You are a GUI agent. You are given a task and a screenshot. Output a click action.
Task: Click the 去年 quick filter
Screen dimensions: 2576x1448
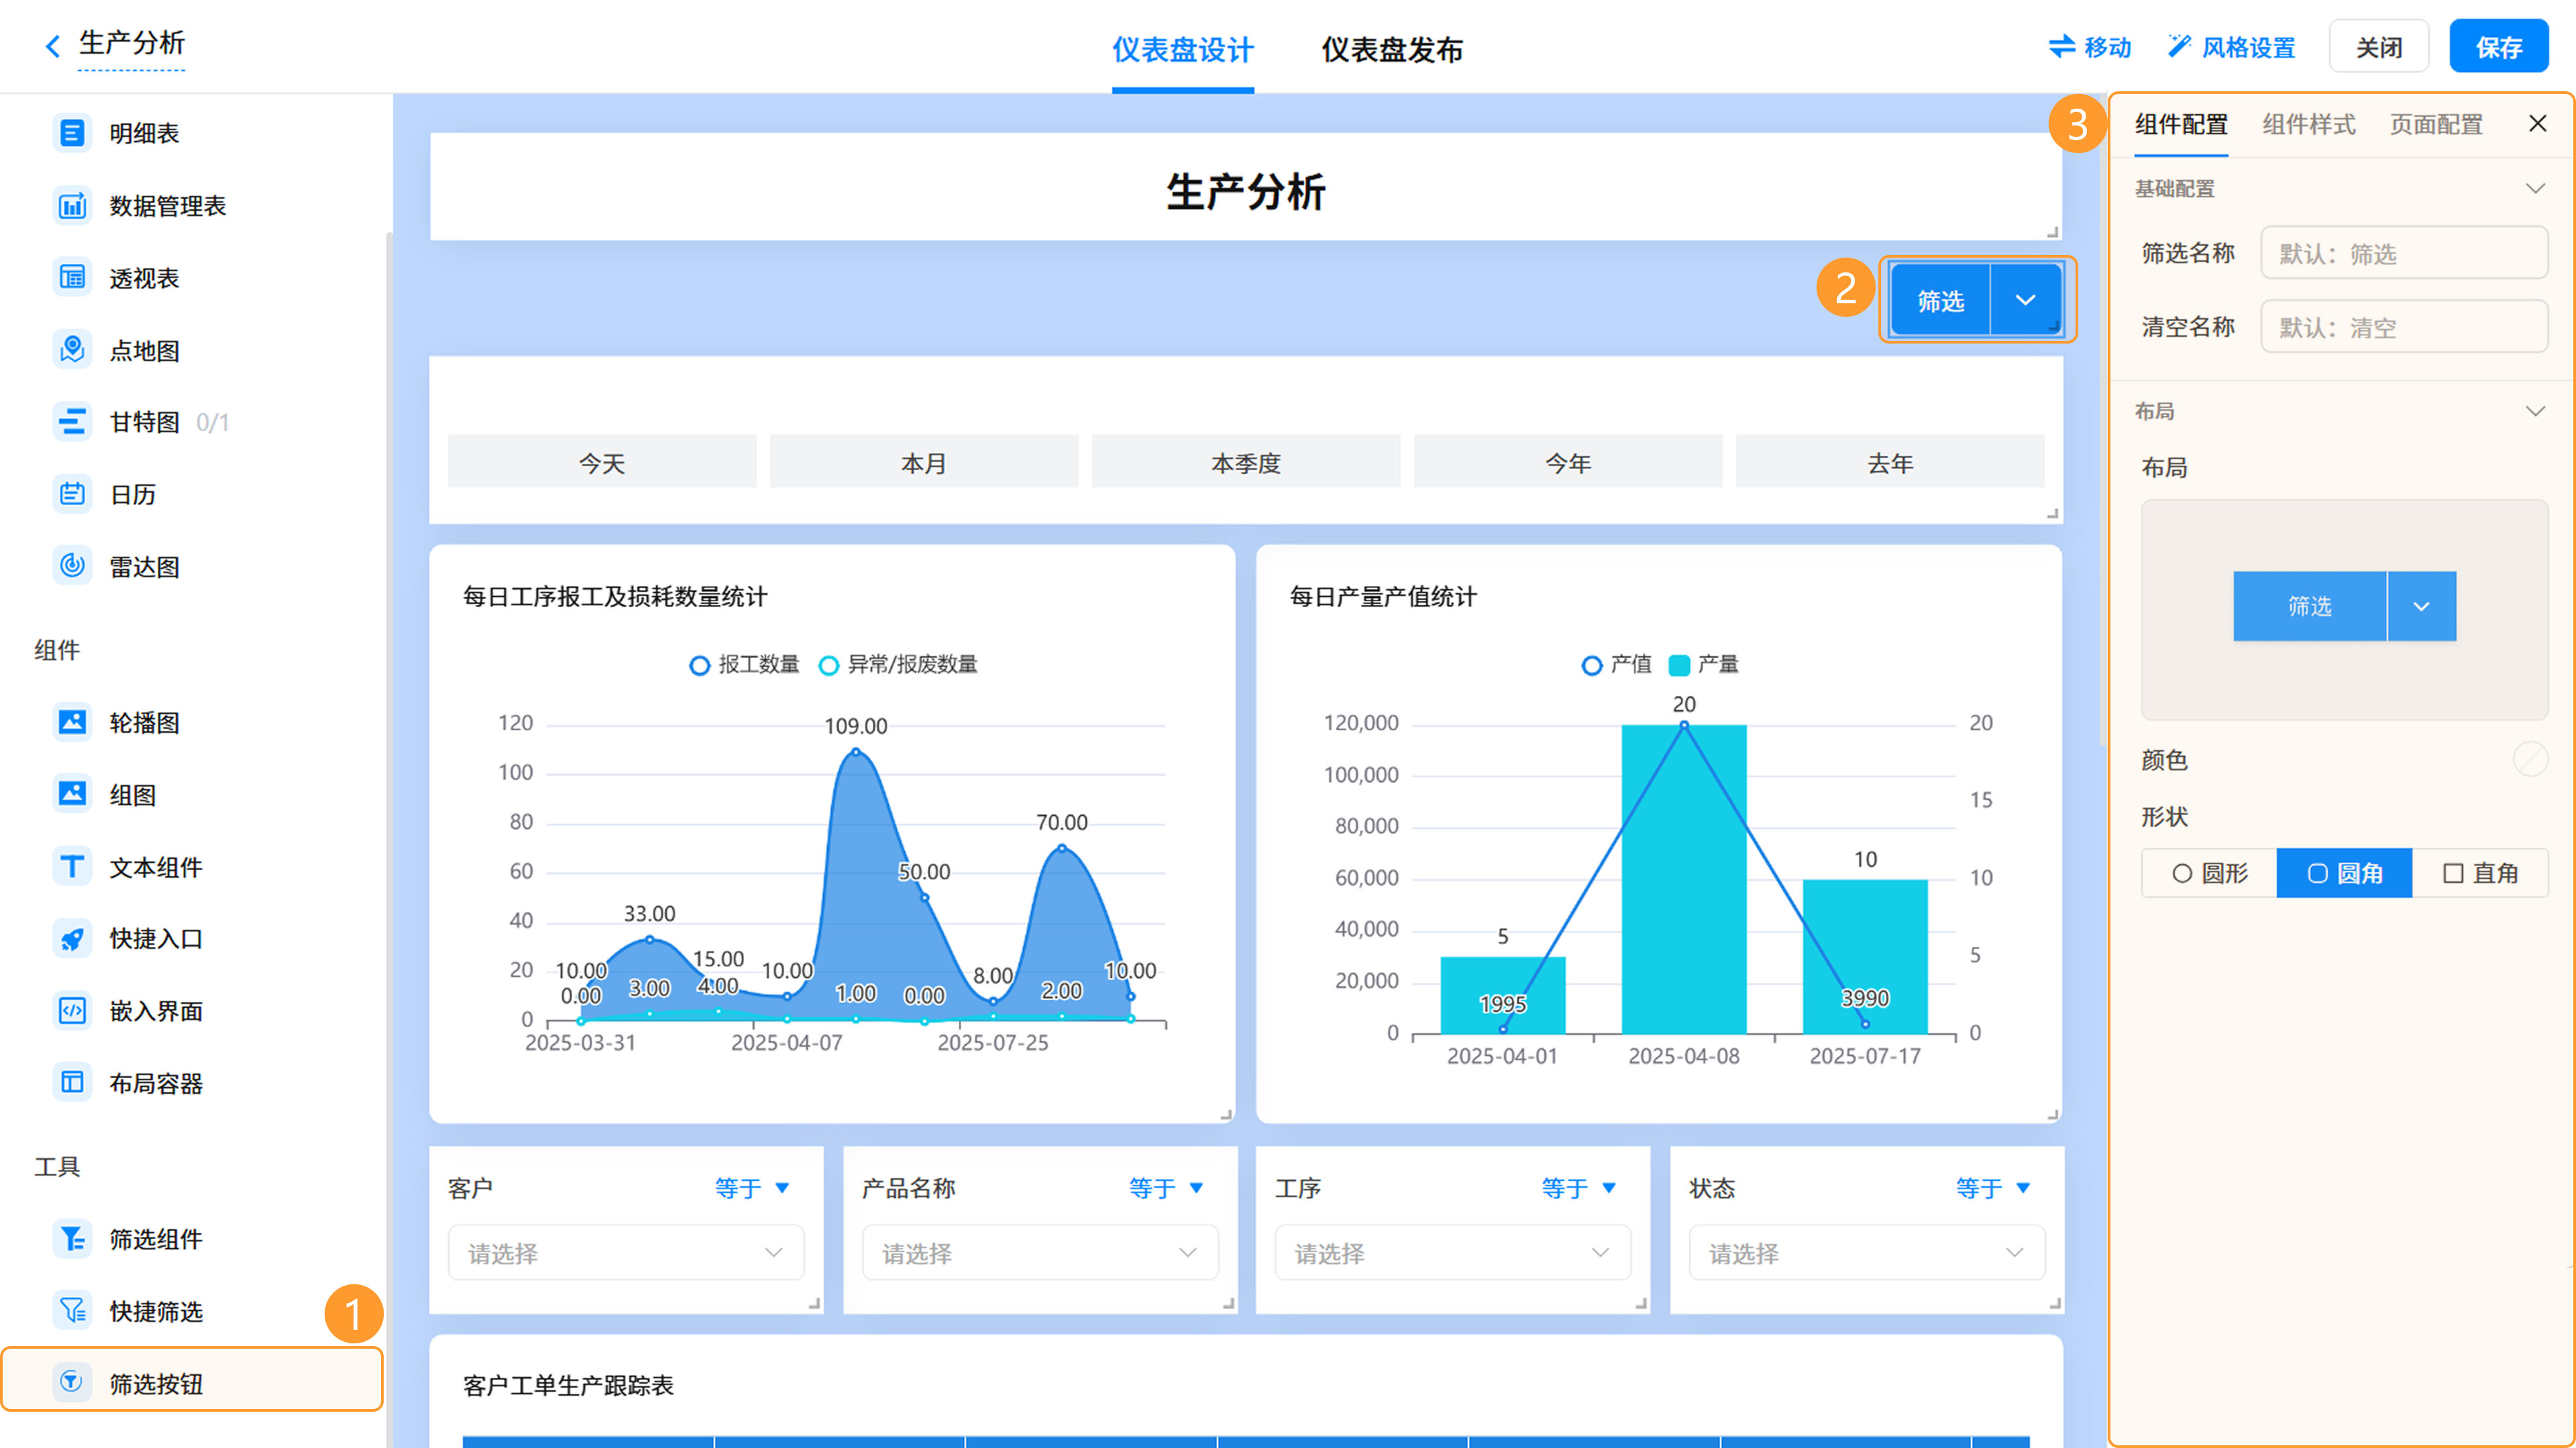point(1890,462)
